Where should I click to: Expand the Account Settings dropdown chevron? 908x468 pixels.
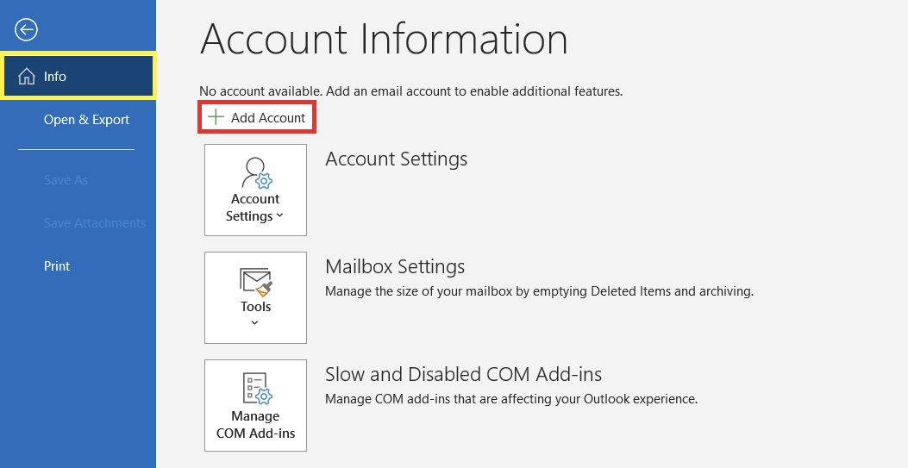tap(279, 216)
